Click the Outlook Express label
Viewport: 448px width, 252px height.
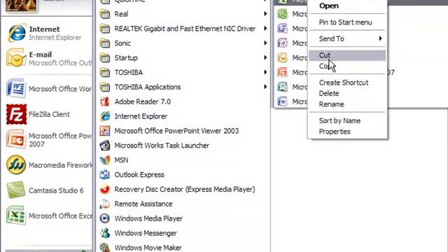tap(139, 174)
